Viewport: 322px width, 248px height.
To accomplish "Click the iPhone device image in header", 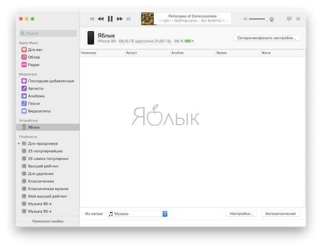I will [x=91, y=38].
